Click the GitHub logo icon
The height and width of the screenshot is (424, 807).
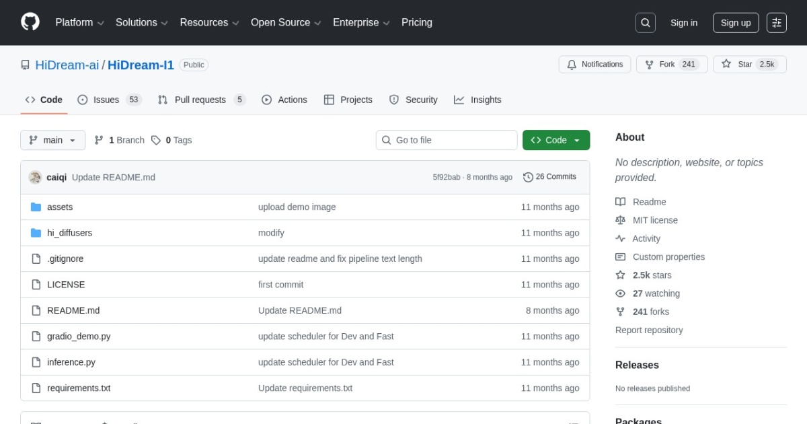[x=30, y=22]
